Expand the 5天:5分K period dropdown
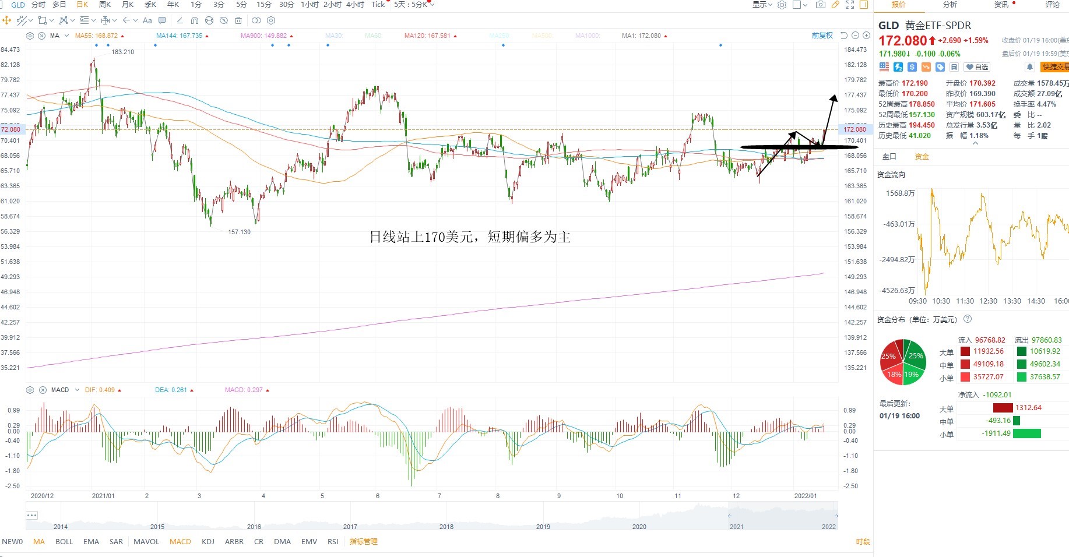 click(x=414, y=5)
